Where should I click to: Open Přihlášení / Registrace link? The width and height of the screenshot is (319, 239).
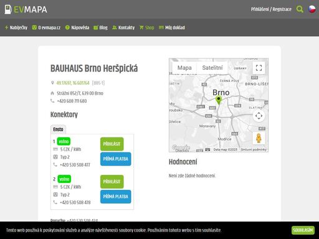coord(271,9)
